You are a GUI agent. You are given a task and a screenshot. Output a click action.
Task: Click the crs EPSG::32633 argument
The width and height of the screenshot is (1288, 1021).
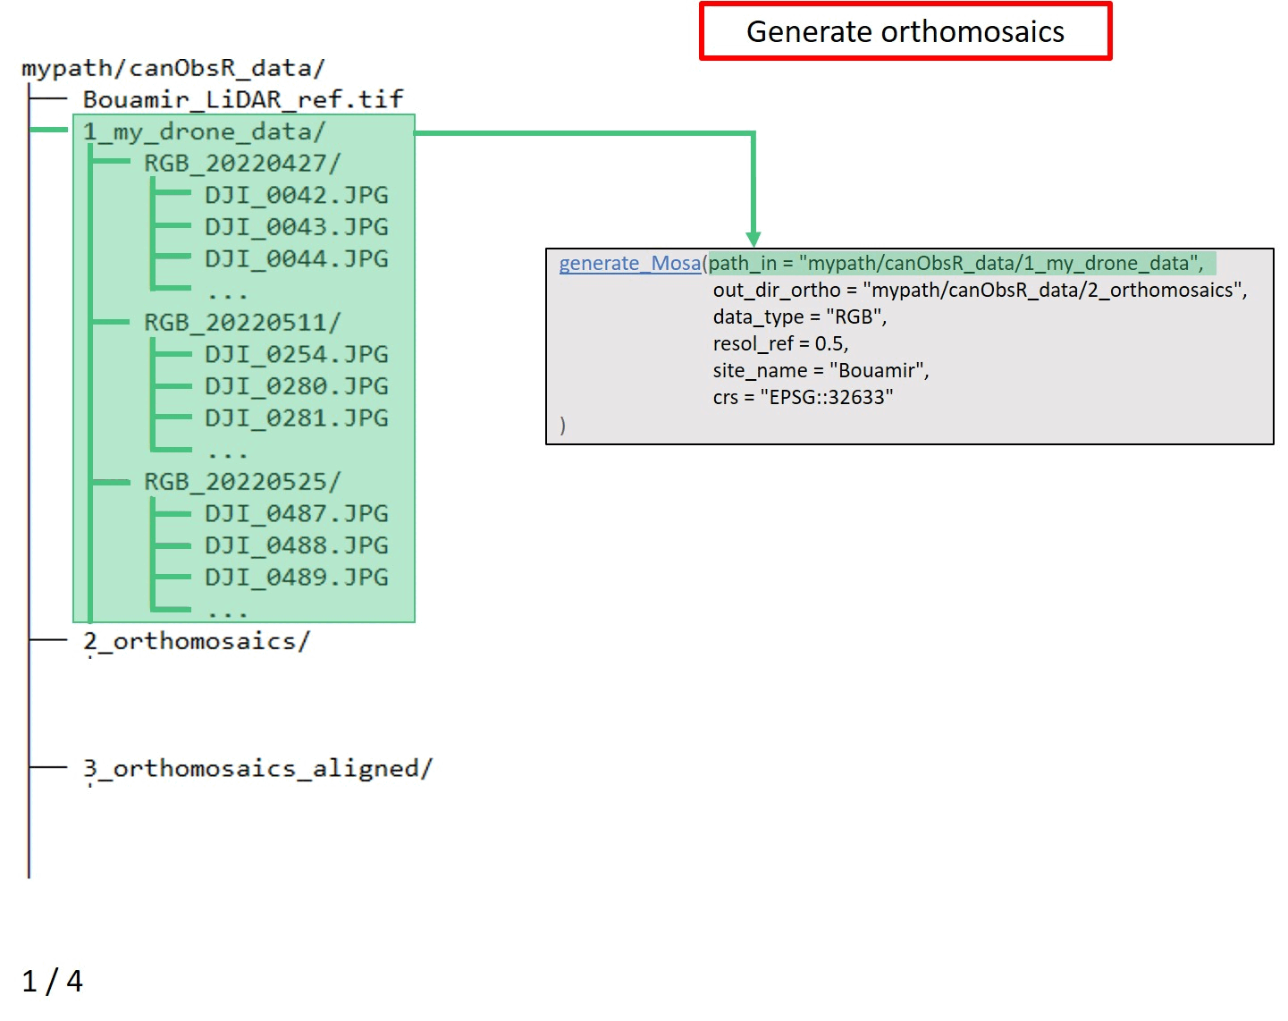(x=803, y=397)
